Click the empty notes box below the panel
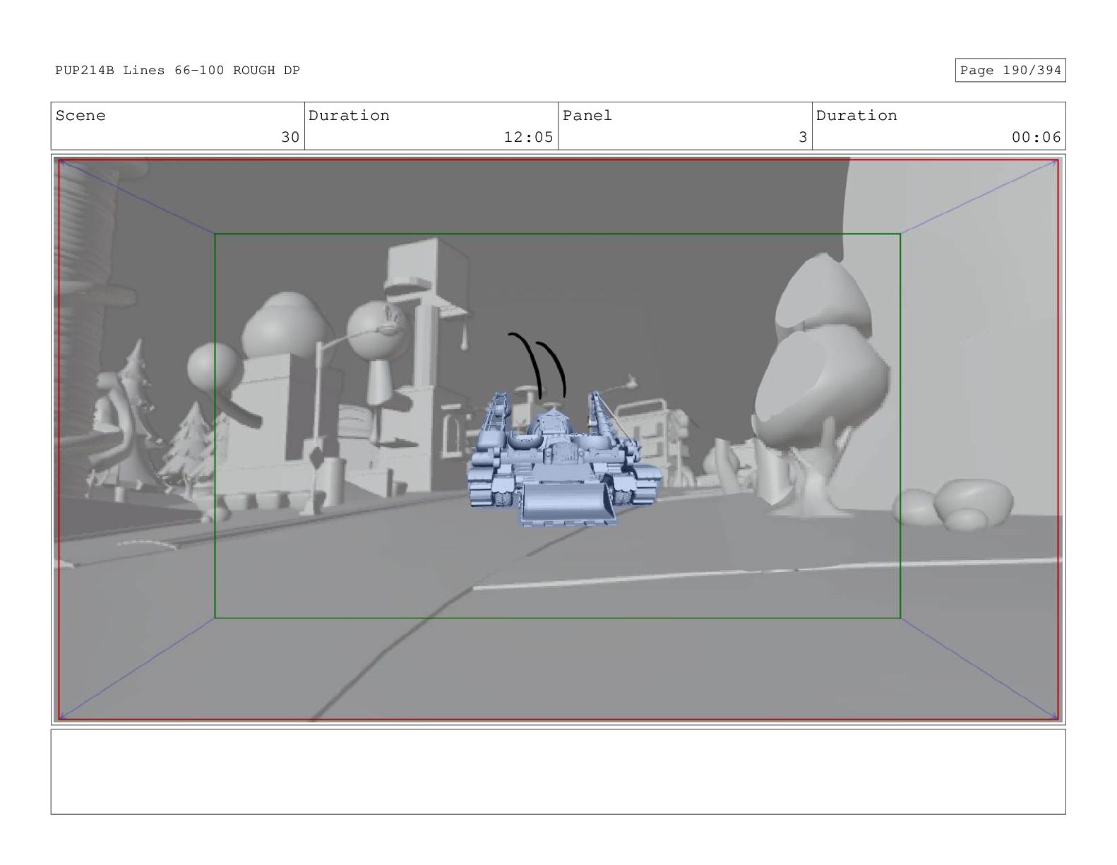 click(x=558, y=772)
